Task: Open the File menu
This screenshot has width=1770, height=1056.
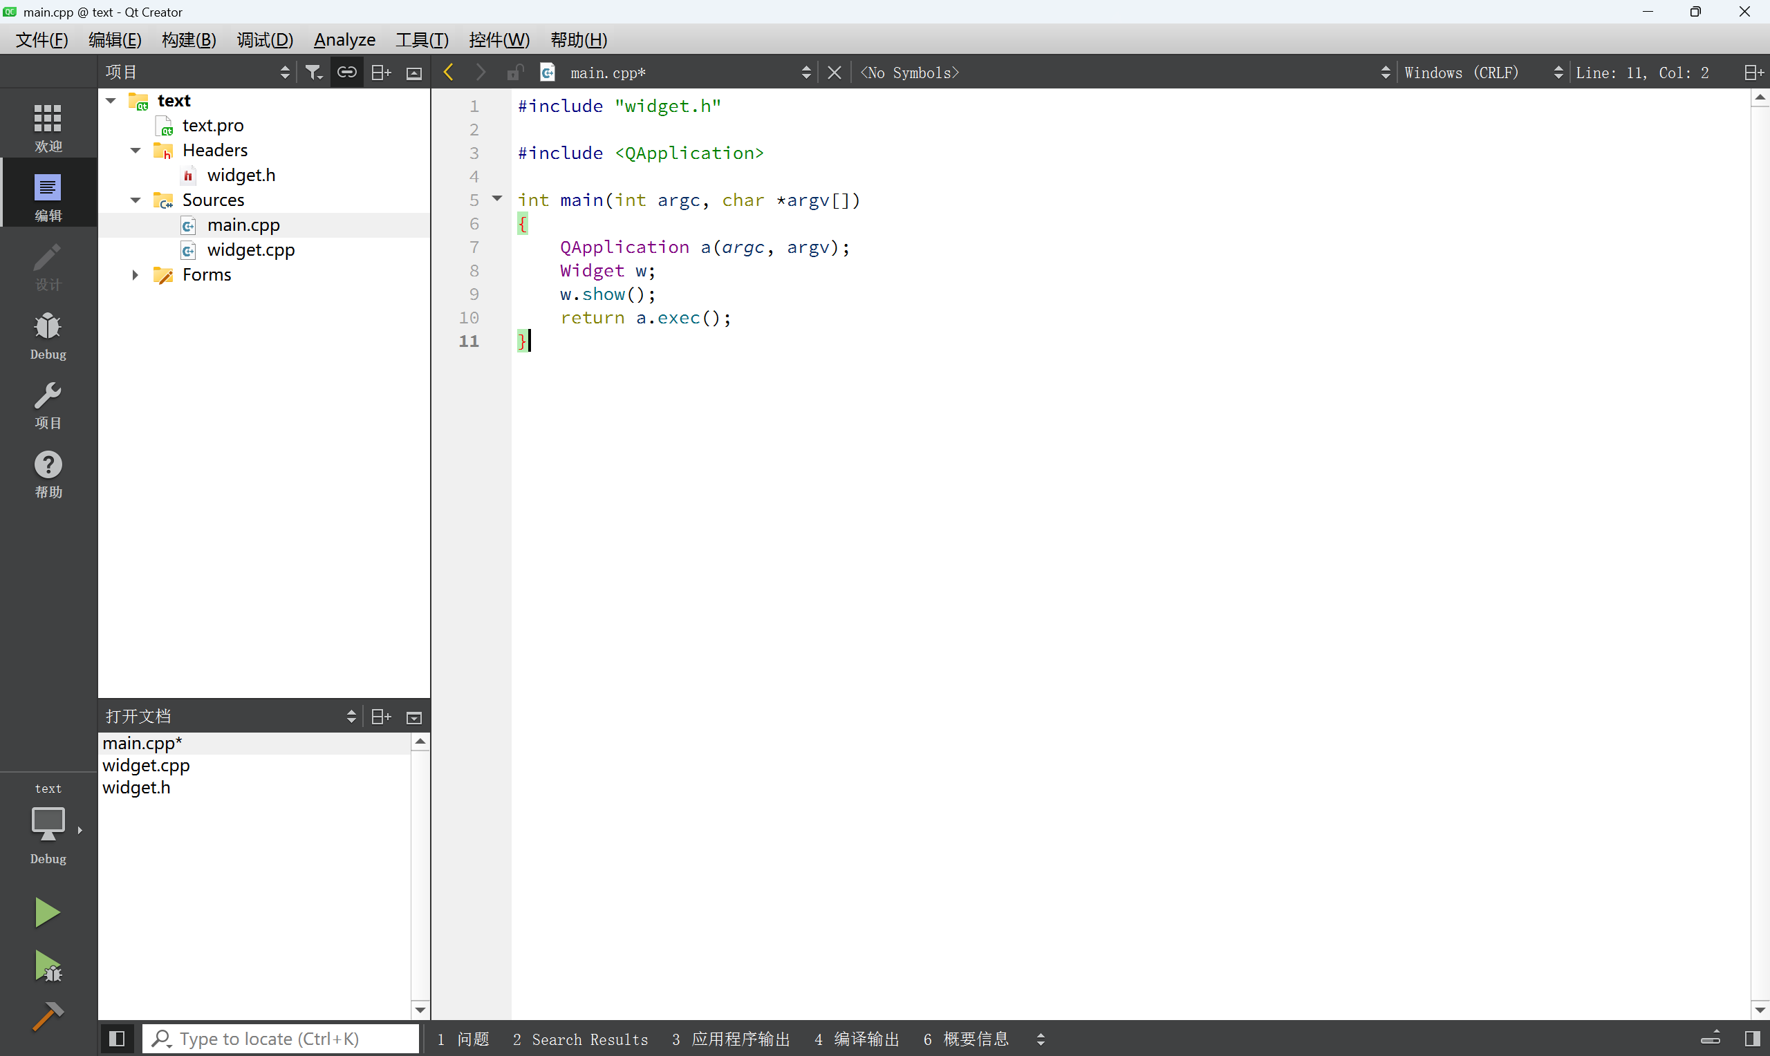Action: (42, 39)
